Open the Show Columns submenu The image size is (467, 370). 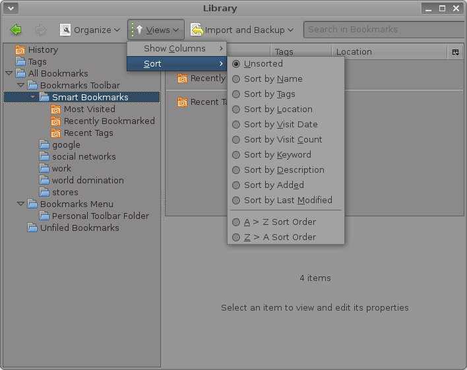(177, 49)
